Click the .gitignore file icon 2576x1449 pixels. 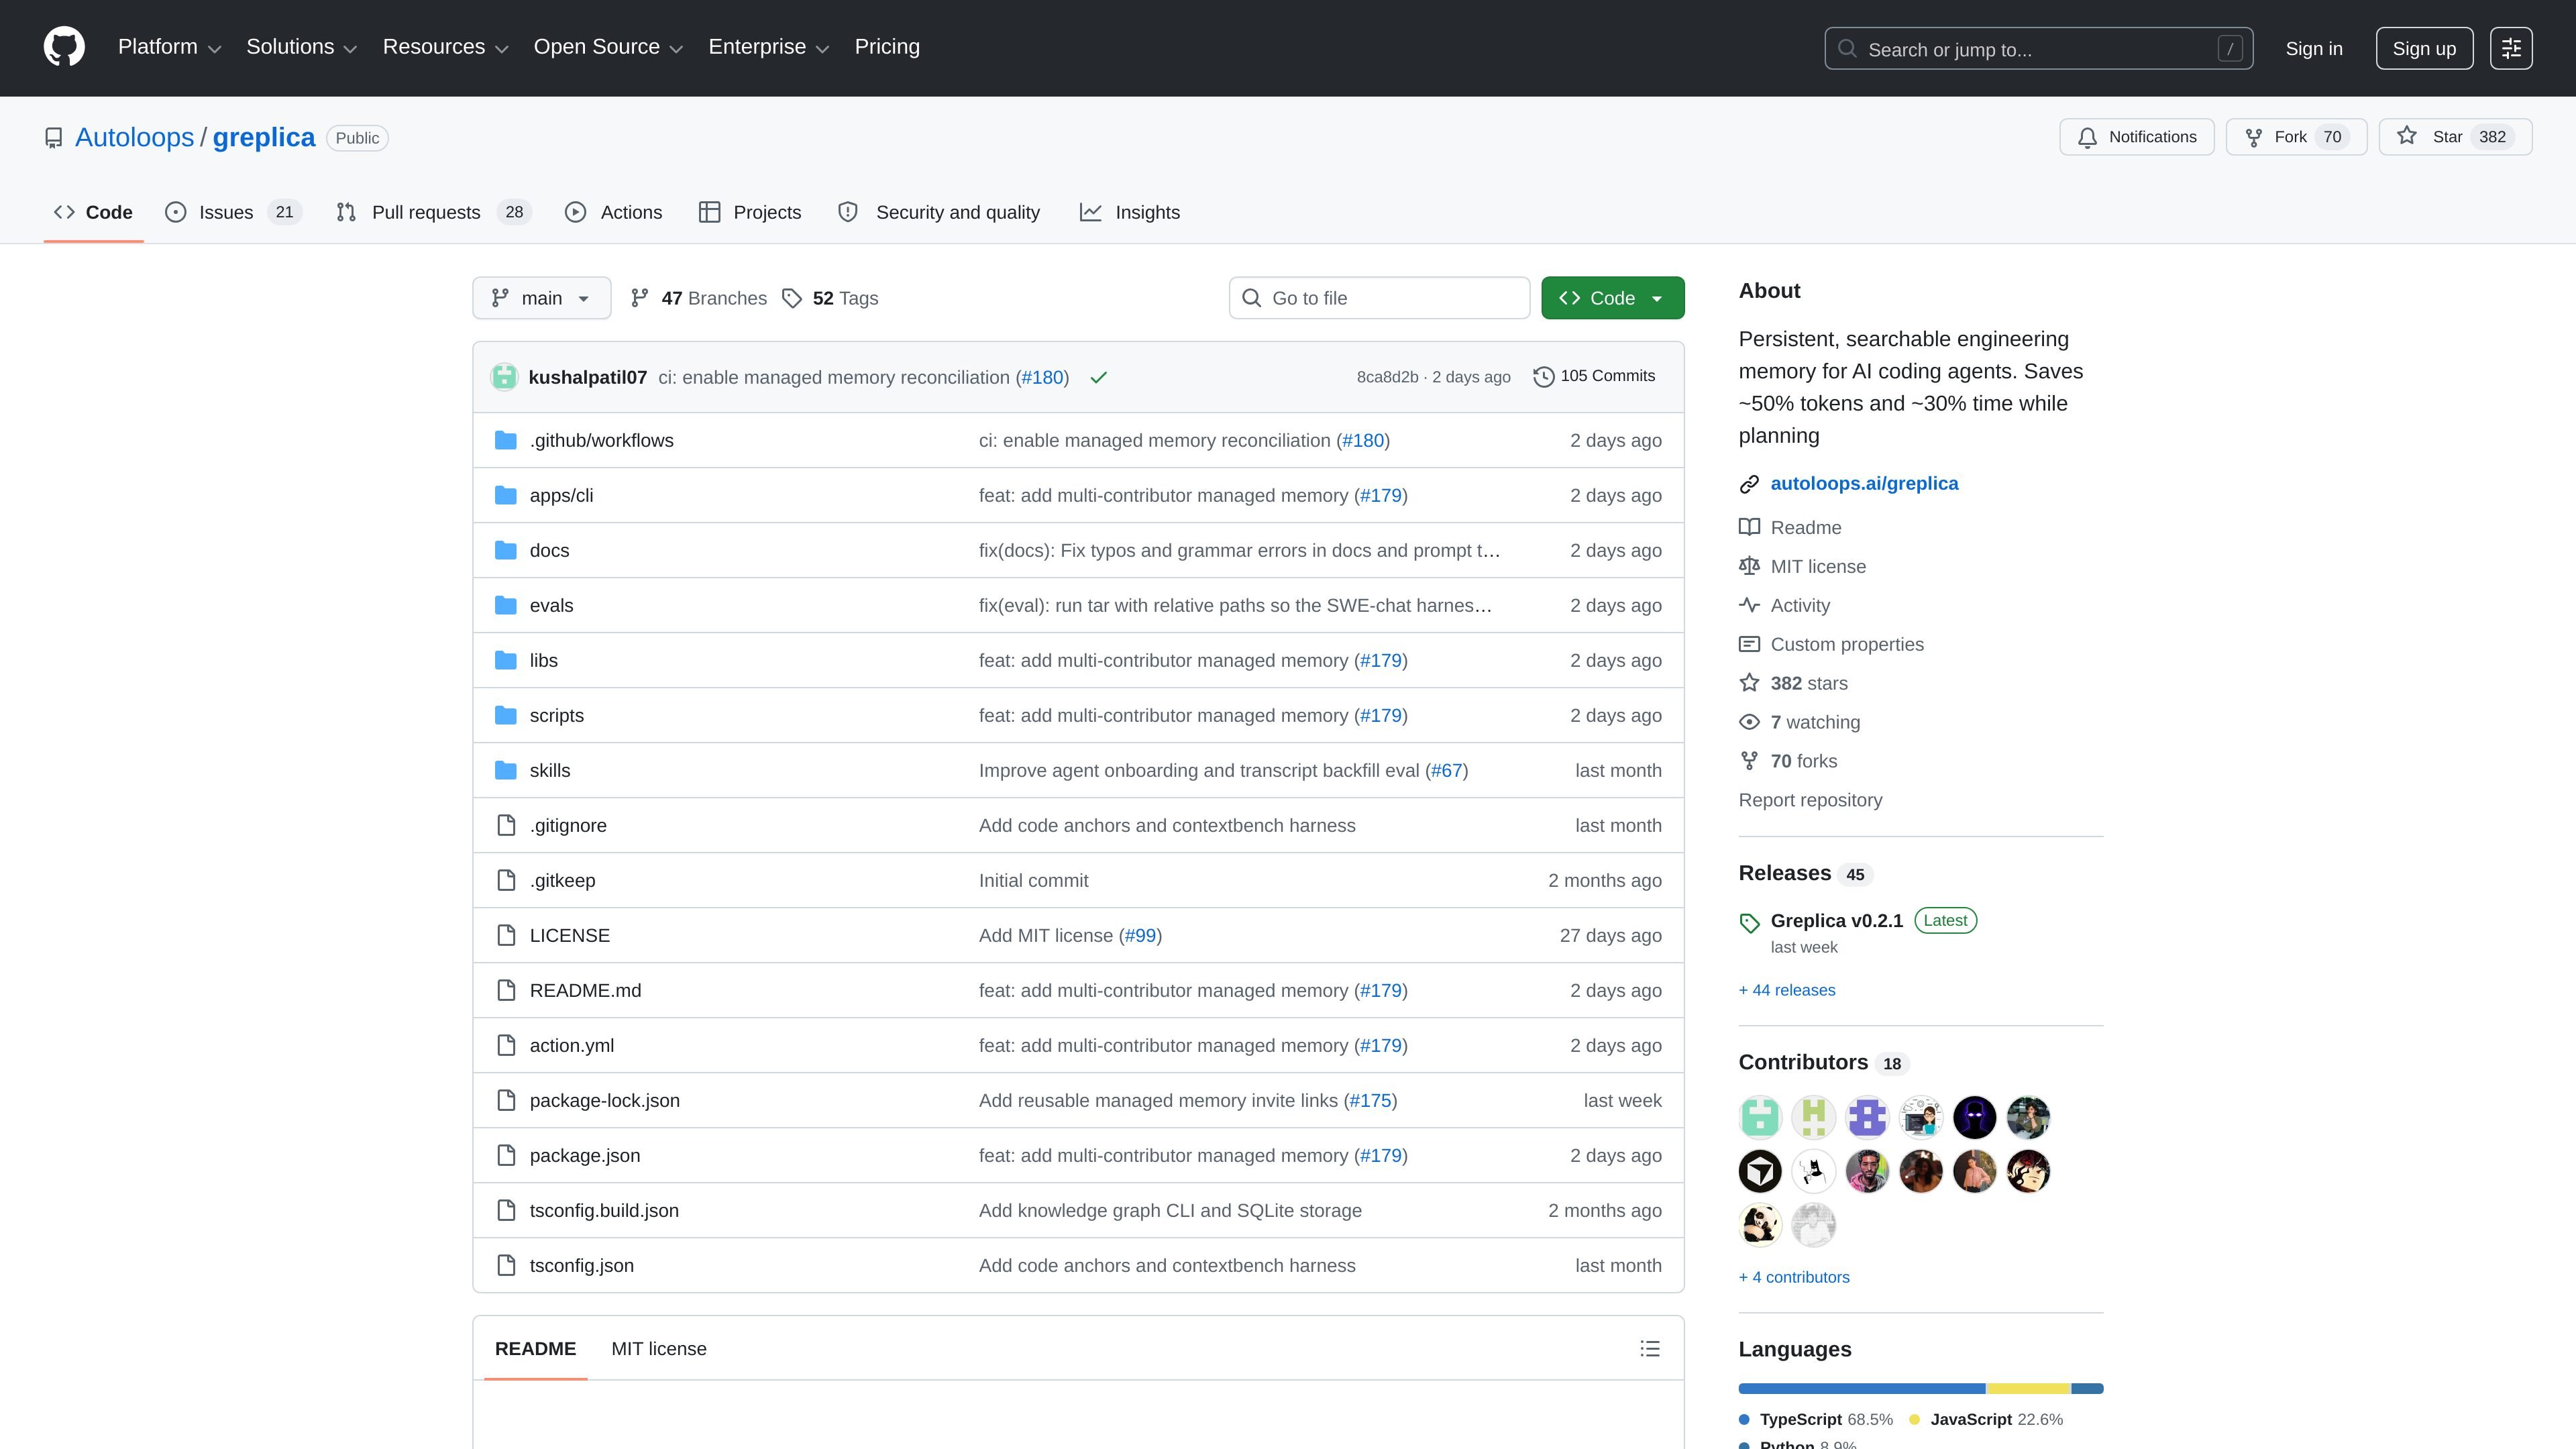506,825
